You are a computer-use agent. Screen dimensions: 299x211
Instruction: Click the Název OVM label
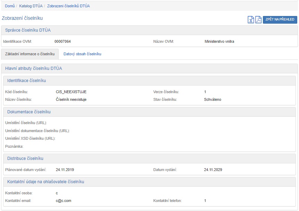[x=164, y=41]
